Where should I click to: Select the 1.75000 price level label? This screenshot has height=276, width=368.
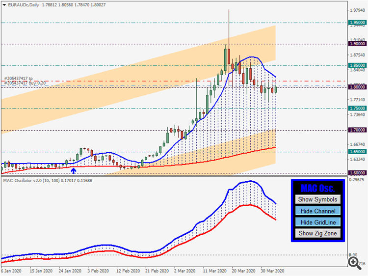tap(357, 108)
